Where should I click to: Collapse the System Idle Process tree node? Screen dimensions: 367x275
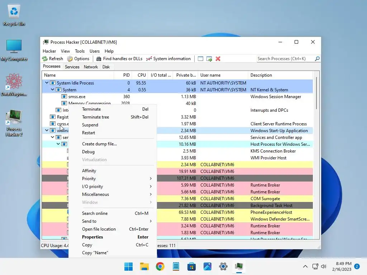coord(47,83)
